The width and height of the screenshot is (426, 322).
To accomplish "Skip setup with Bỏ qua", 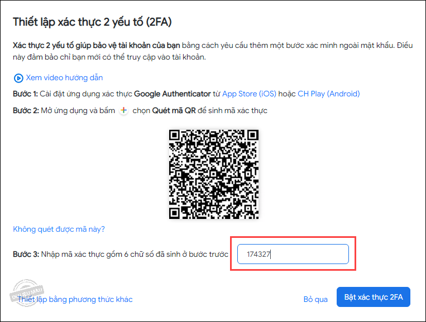I will click(x=315, y=299).
